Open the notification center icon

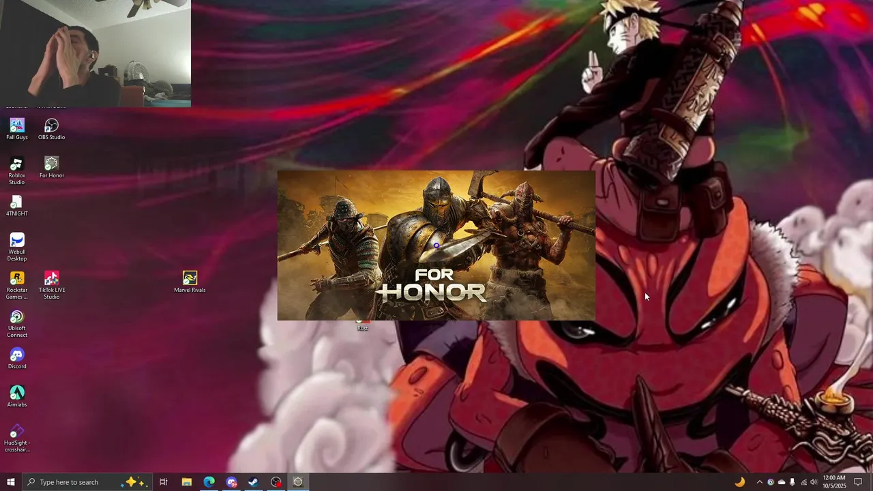point(858,482)
